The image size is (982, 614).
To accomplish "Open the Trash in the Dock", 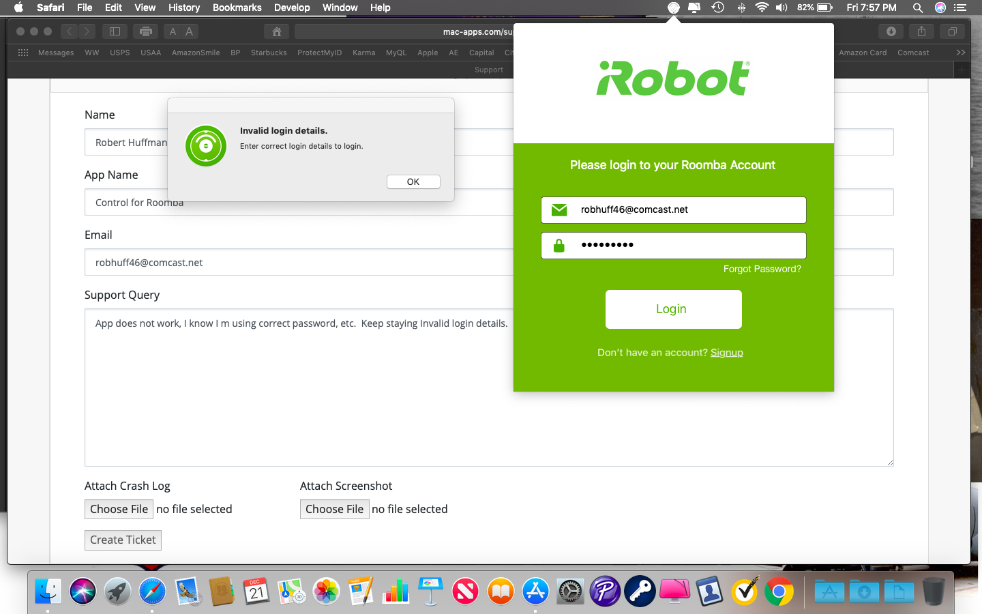I will 934,591.
